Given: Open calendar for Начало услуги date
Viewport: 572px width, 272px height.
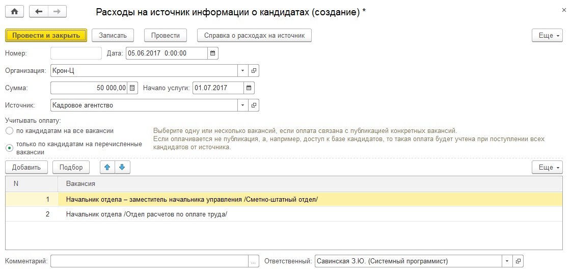Looking at the screenshot, I should pos(249,88).
